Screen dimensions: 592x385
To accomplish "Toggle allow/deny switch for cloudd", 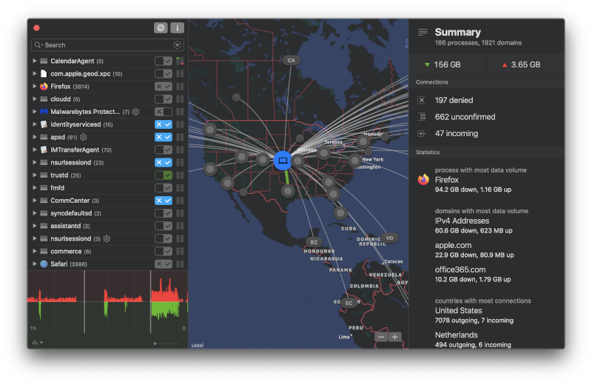I will (x=164, y=99).
